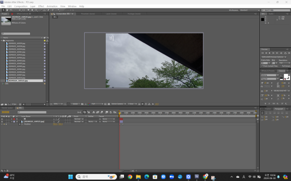Toggle Position stopwatch on layer 2
The image size is (291, 181).
pos(20,124)
